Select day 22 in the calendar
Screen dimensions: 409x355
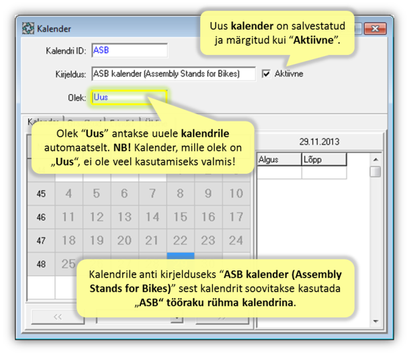180,240
